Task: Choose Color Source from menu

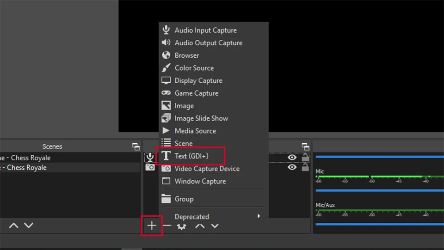Action: [x=214, y=68]
